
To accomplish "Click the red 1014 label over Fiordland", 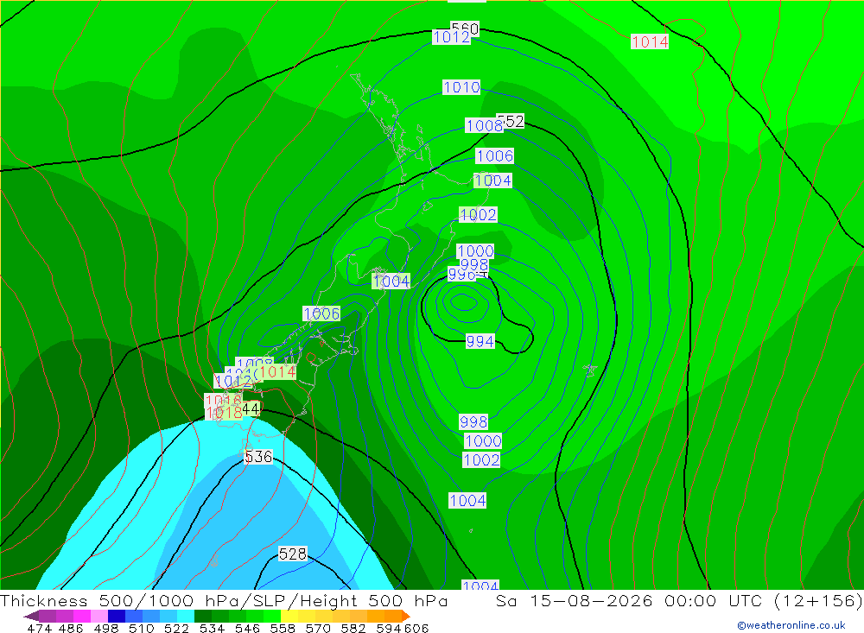I will (277, 372).
